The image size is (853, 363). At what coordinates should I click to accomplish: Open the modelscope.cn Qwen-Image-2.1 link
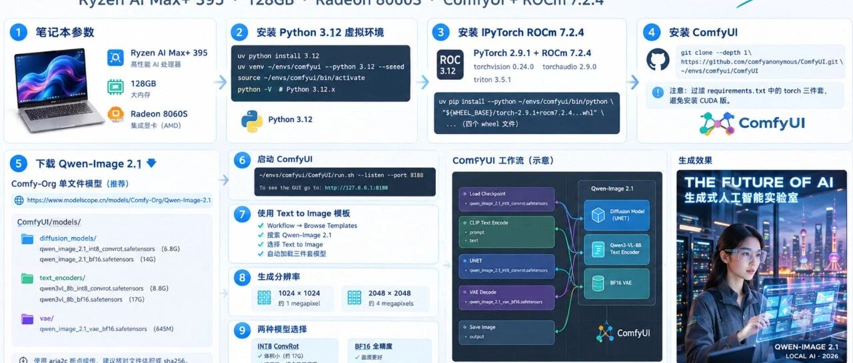coord(119,200)
